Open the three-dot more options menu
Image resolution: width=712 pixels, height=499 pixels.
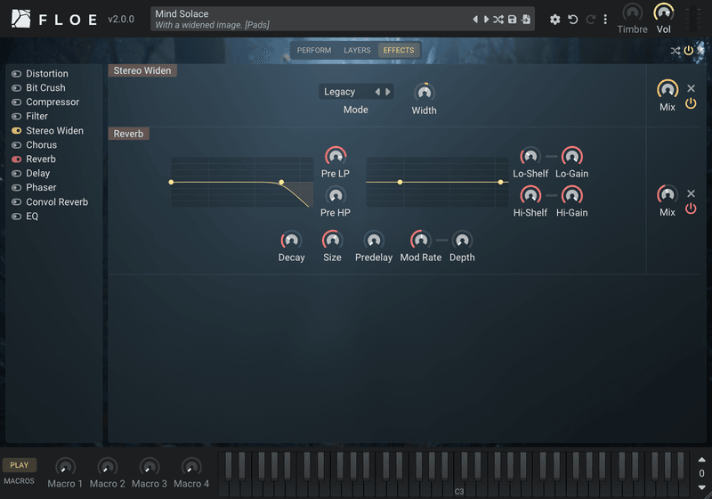pos(605,20)
